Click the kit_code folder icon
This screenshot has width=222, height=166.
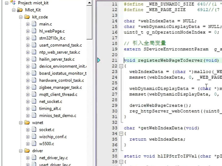coord(27,17)
